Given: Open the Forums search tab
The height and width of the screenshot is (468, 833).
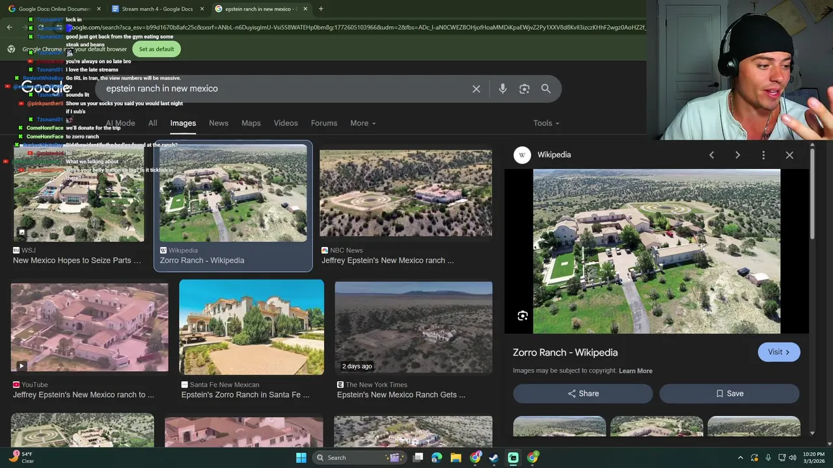Looking at the screenshot, I should [324, 123].
